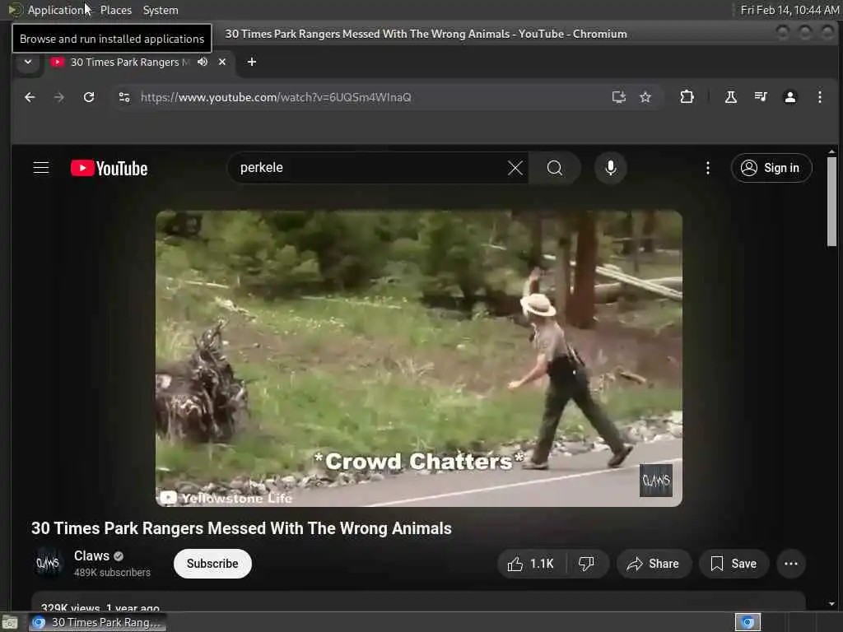The height and width of the screenshot is (632, 843).
Task: Go back with the browser back arrow
Action: [30, 97]
